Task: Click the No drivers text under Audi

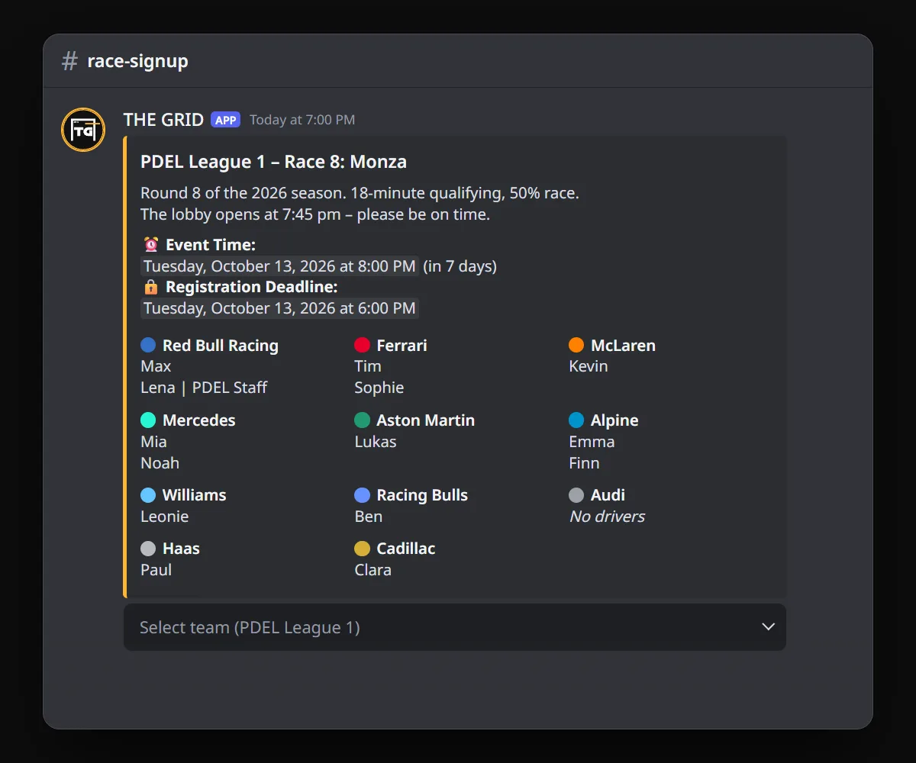Action: tap(607, 517)
